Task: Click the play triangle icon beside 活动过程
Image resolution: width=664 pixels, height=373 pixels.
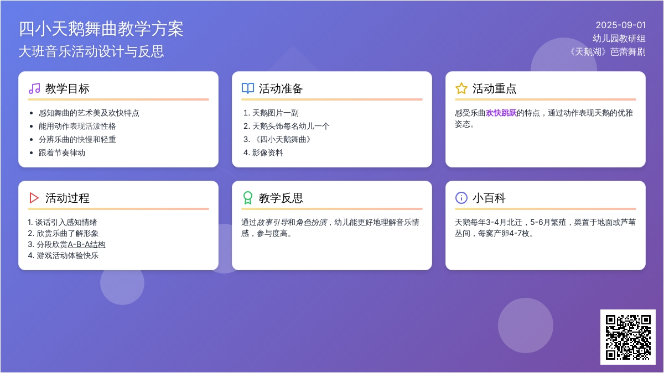Action: click(34, 198)
